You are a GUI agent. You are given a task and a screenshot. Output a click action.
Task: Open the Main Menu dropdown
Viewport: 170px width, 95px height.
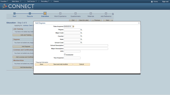[16, 1]
